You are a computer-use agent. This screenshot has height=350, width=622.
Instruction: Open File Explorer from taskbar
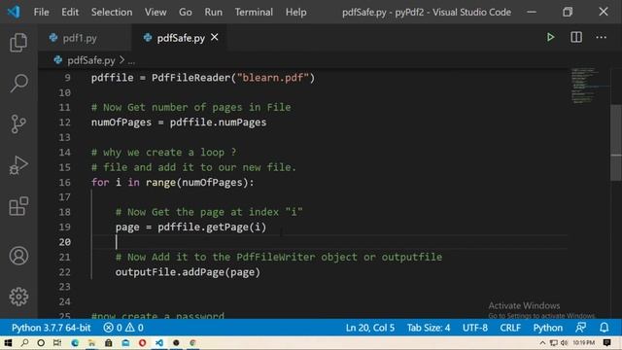click(91, 342)
